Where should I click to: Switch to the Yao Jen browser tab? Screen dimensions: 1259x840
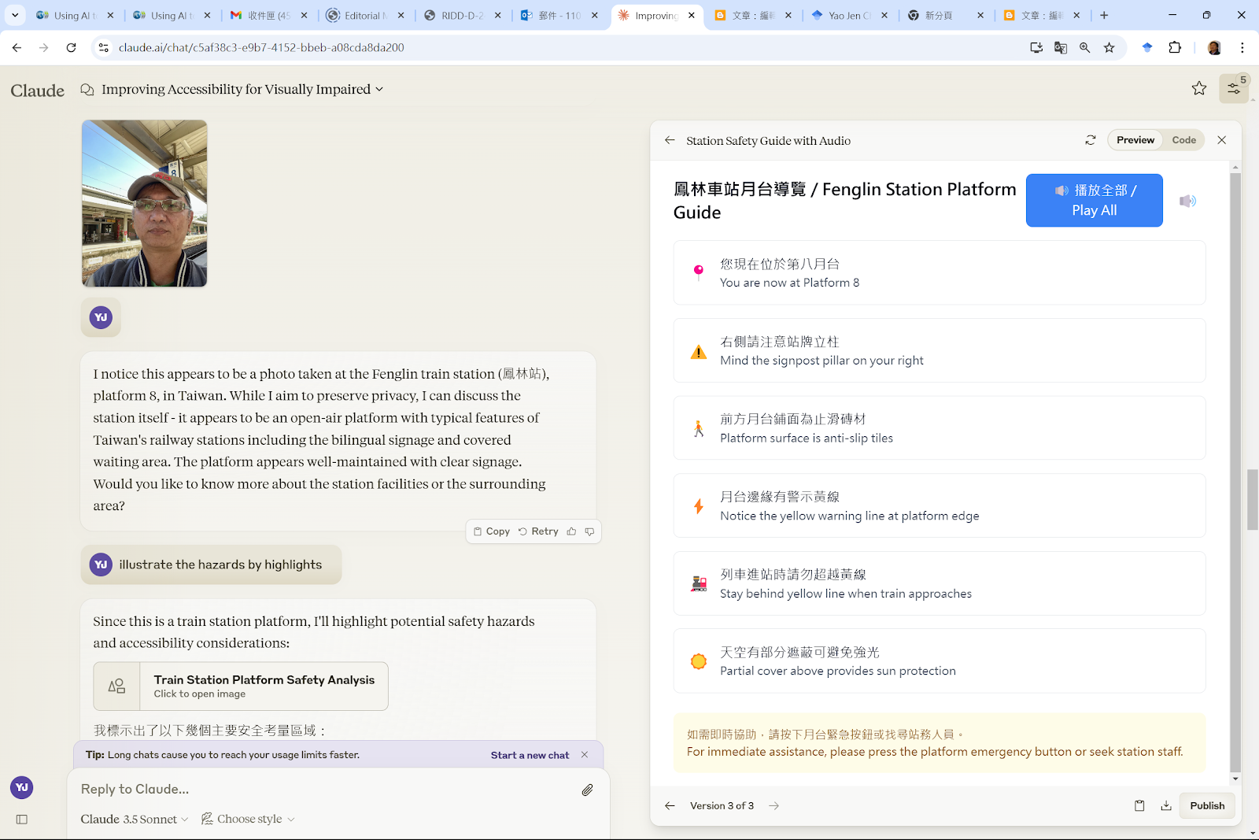[850, 15]
